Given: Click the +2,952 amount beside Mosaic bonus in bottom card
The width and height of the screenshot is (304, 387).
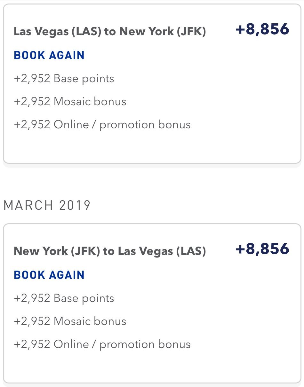Looking at the screenshot, I should (32, 321).
